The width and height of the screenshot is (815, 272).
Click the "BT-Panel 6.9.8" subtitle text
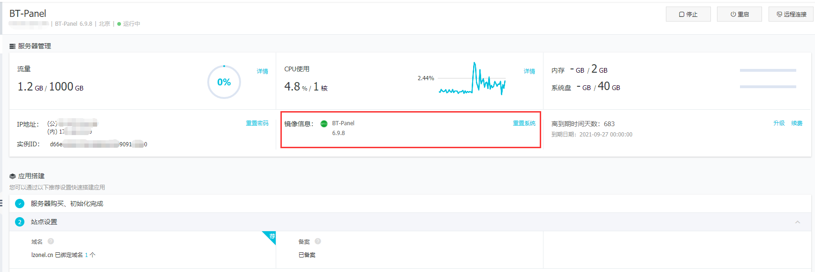point(74,24)
